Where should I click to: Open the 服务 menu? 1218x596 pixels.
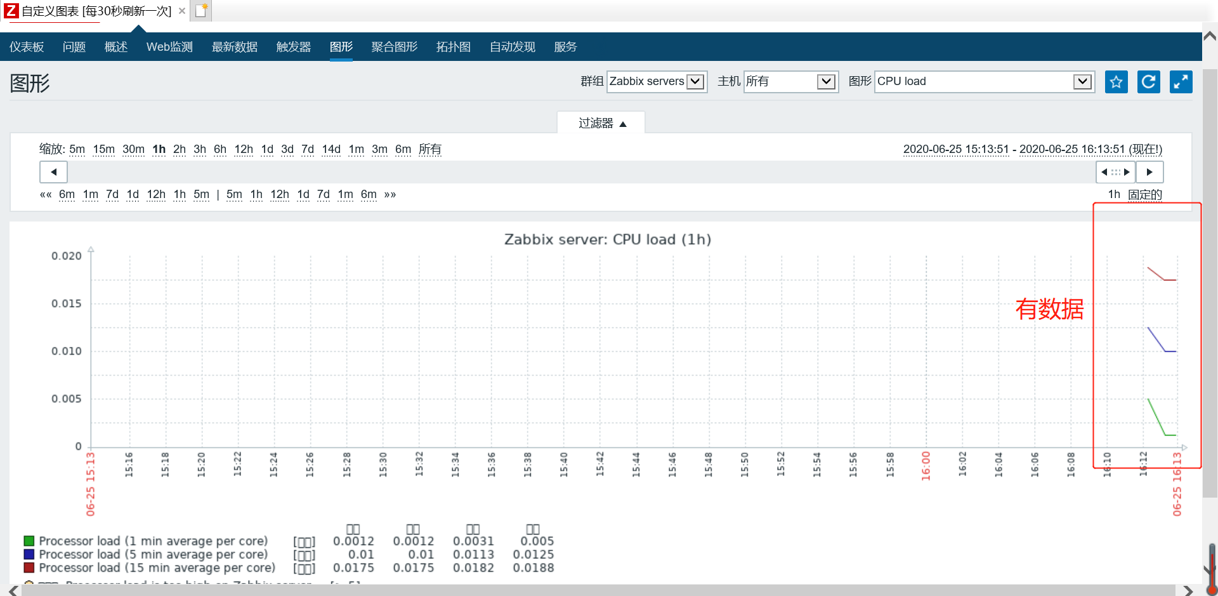tap(565, 47)
